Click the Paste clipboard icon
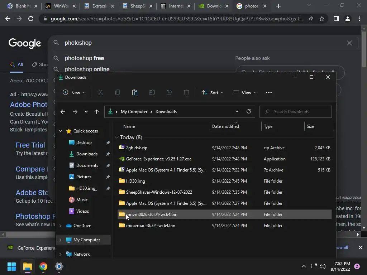This screenshot has width=367, height=275. point(135,93)
